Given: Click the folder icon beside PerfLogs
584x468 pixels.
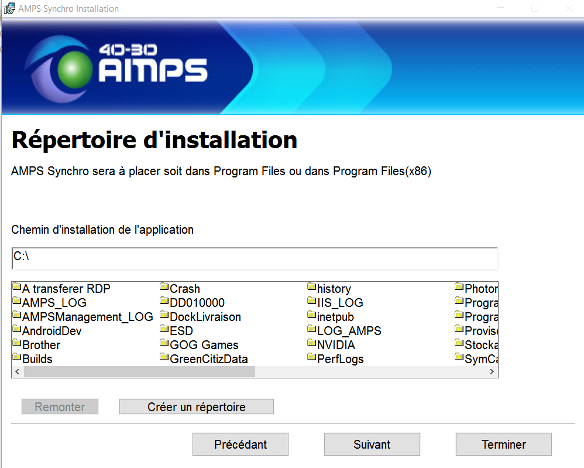Looking at the screenshot, I should click(x=312, y=358).
